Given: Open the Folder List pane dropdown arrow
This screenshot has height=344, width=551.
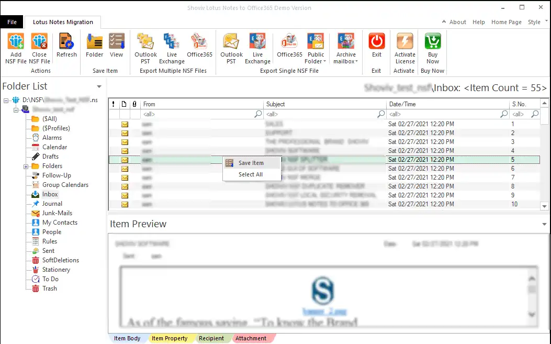Looking at the screenshot, I should pyautogui.click(x=99, y=86).
